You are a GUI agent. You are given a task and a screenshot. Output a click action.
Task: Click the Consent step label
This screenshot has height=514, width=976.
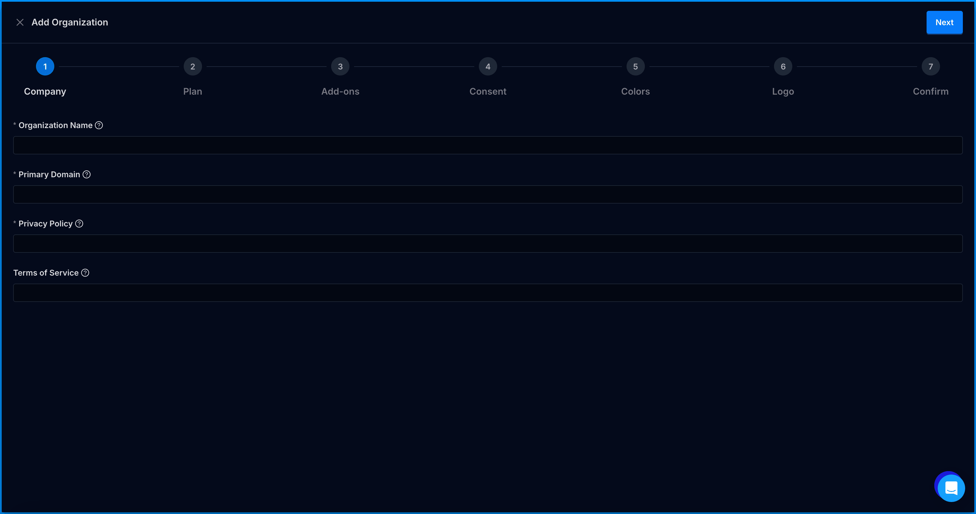[x=488, y=91]
